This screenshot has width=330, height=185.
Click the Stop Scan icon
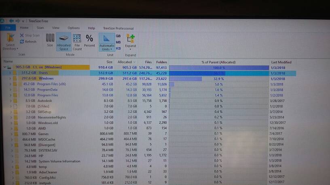pyautogui.click(x=22, y=35)
